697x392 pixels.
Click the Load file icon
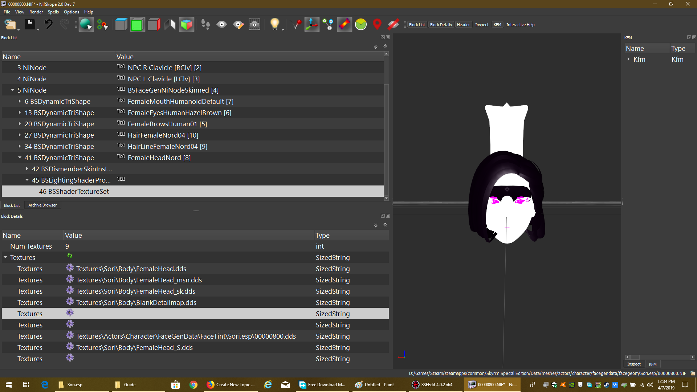pos(10,25)
